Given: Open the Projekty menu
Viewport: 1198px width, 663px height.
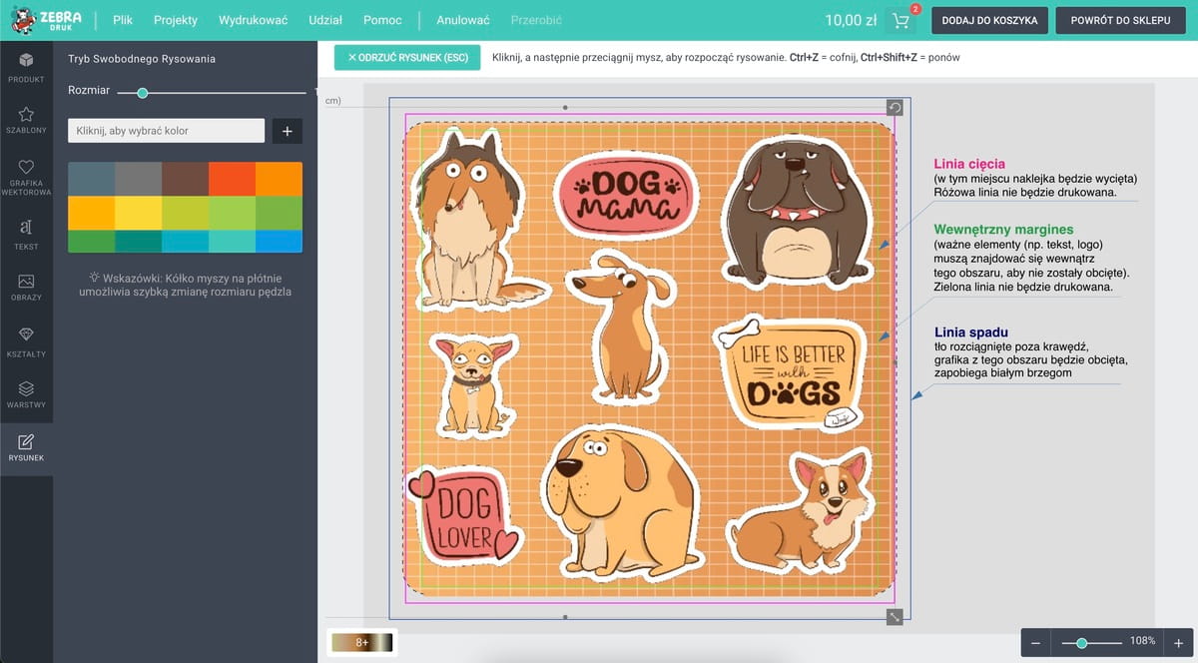Looking at the screenshot, I should (175, 20).
